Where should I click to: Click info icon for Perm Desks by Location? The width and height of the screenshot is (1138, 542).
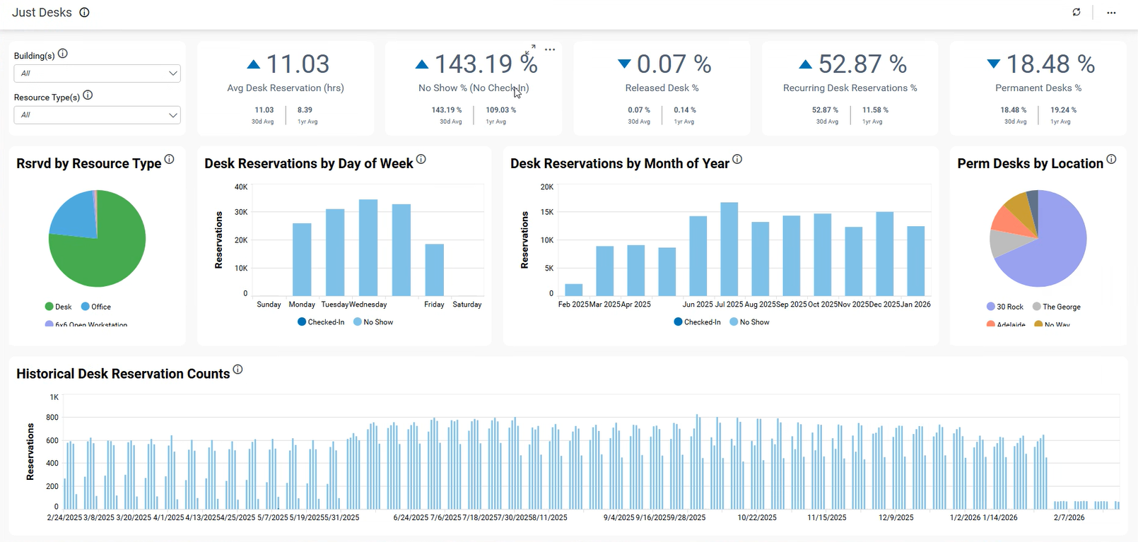click(1111, 160)
